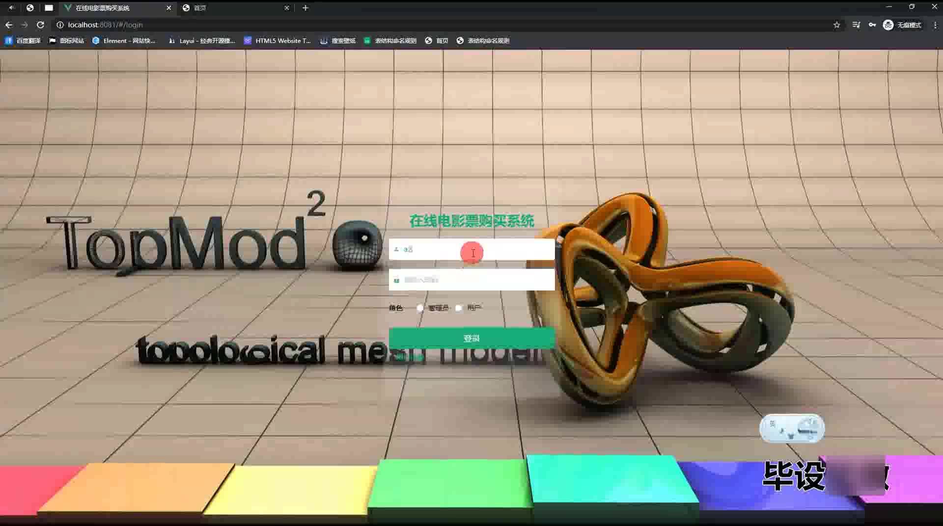Open a new tab with the plus icon
The height and width of the screenshot is (526, 943).
tap(305, 8)
